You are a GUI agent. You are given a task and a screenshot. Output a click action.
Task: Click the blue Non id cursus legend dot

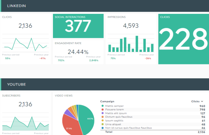102,128
